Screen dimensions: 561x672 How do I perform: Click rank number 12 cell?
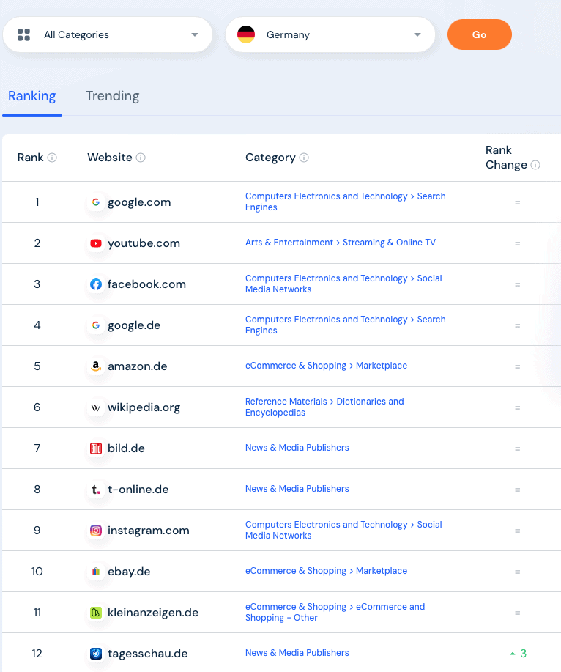click(x=37, y=654)
